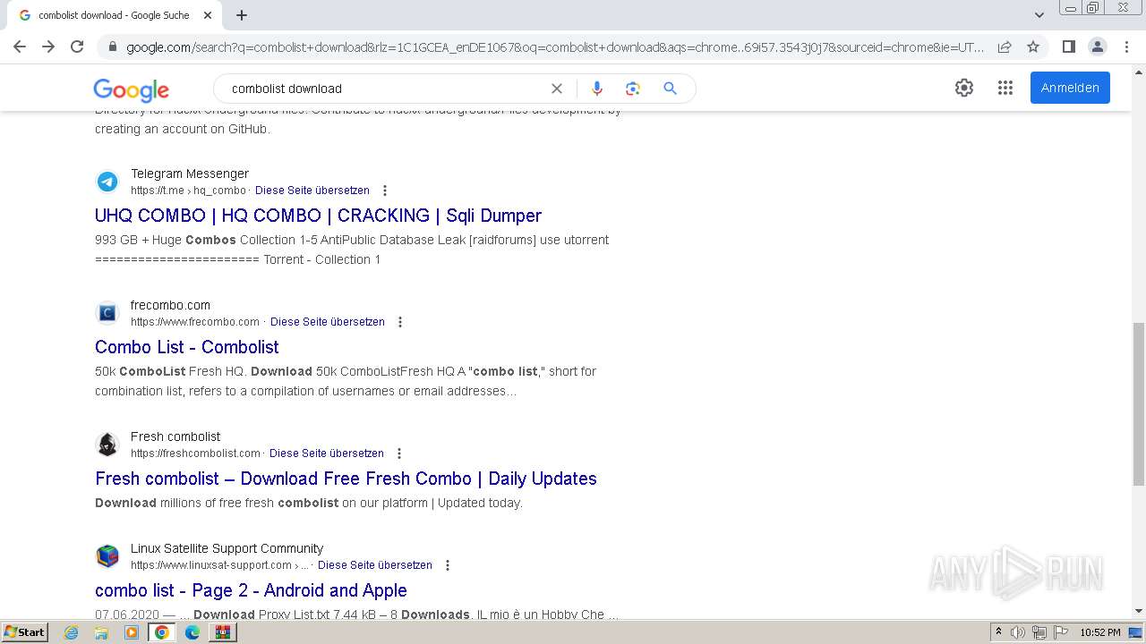This screenshot has height=644, width=1146.
Task: Open Fresh combolist download result
Action: [x=346, y=479]
